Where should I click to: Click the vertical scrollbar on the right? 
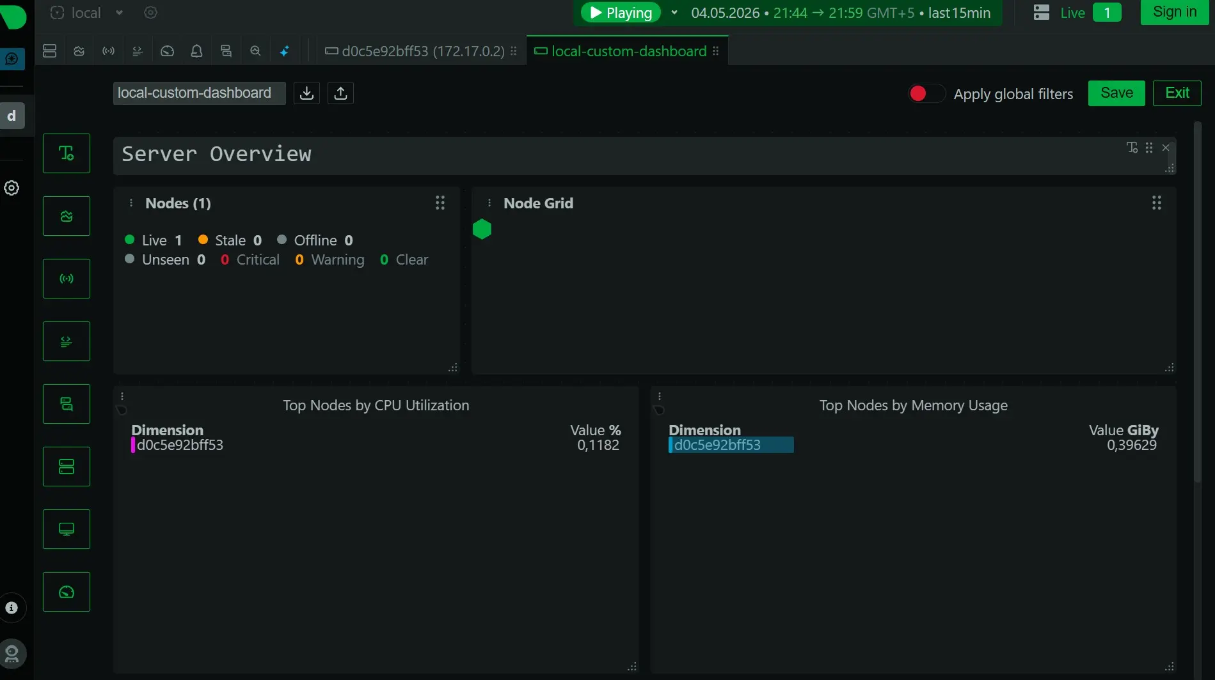click(x=1198, y=301)
